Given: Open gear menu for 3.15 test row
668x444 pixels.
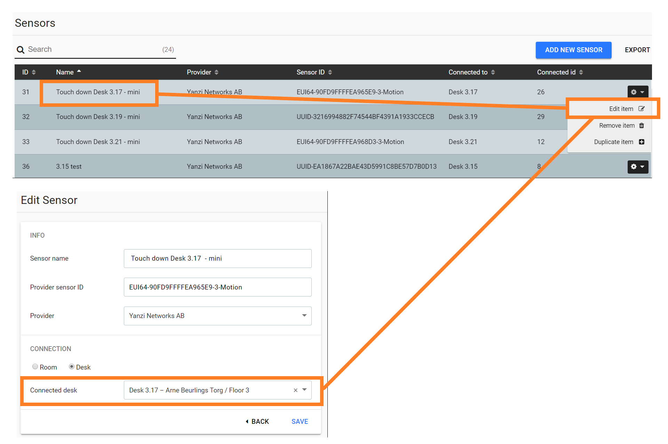Looking at the screenshot, I should [638, 167].
